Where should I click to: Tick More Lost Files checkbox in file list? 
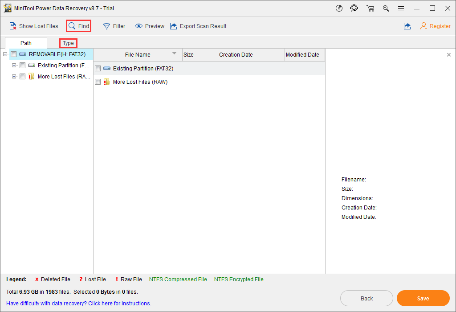tap(98, 82)
